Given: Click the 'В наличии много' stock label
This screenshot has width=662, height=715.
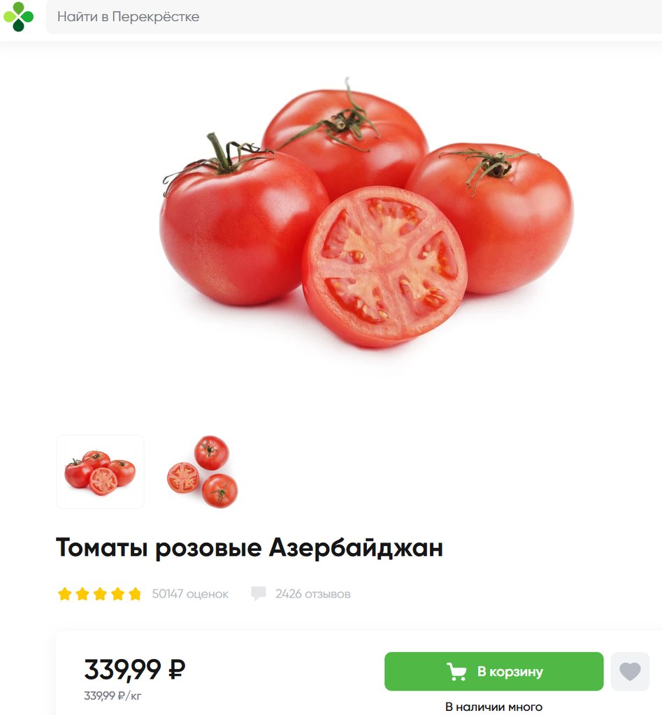Looking at the screenshot, I should coord(494,707).
